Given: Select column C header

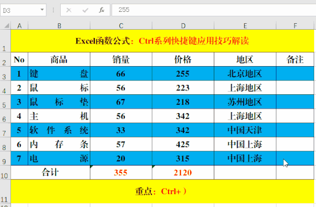Looking at the screenshot, I should [x=121, y=26].
